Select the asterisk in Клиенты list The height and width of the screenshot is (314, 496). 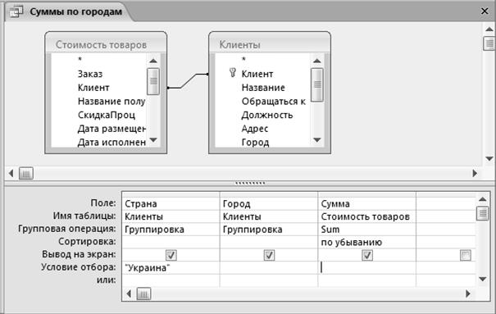click(x=243, y=59)
